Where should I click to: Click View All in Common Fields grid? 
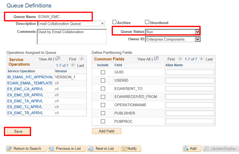point(144,59)
